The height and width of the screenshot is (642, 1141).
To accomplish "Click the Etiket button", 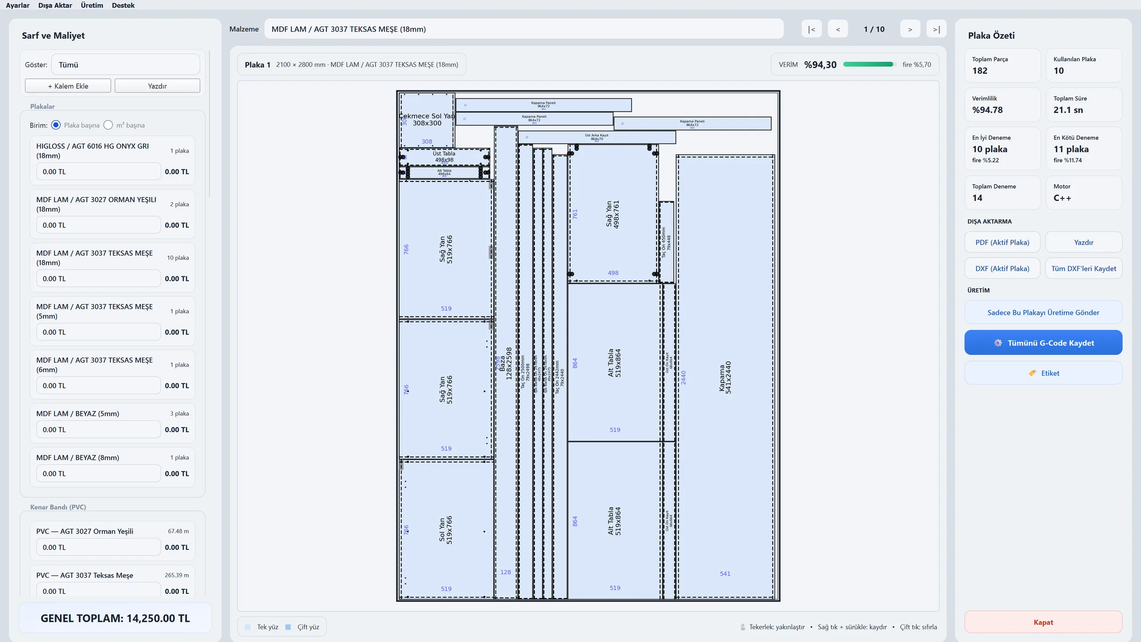I will point(1043,373).
